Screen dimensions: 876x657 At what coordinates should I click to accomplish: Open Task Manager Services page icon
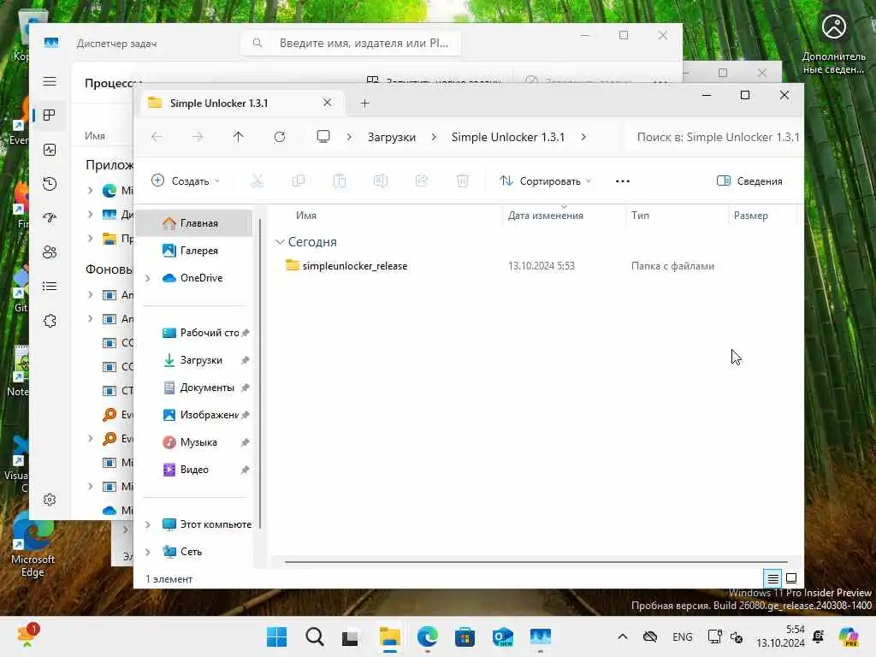coord(50,321)
